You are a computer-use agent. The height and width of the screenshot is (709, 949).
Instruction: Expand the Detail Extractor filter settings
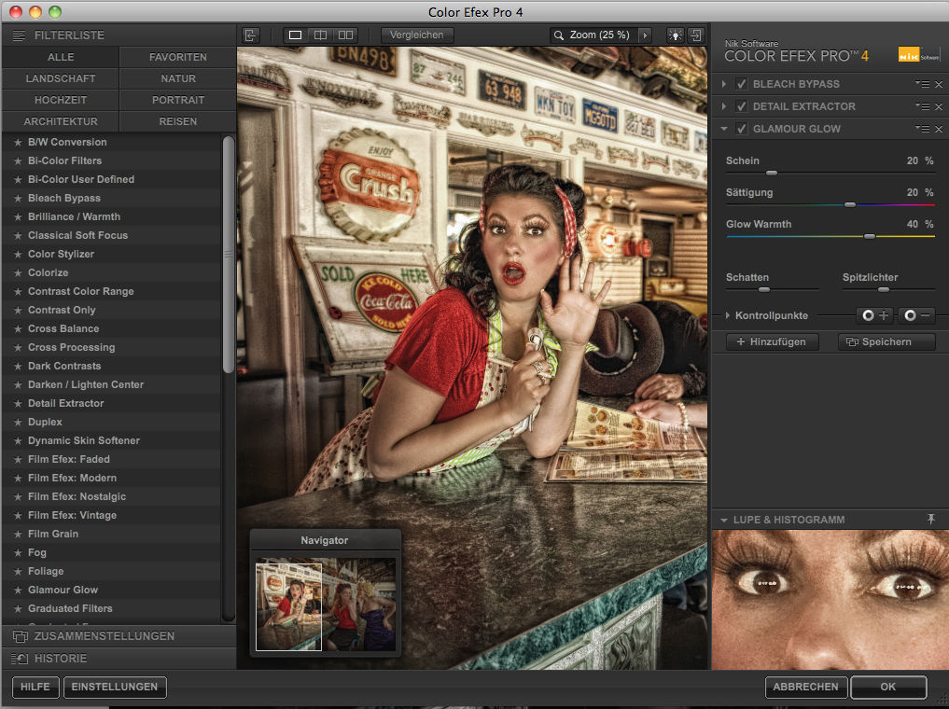724,106
